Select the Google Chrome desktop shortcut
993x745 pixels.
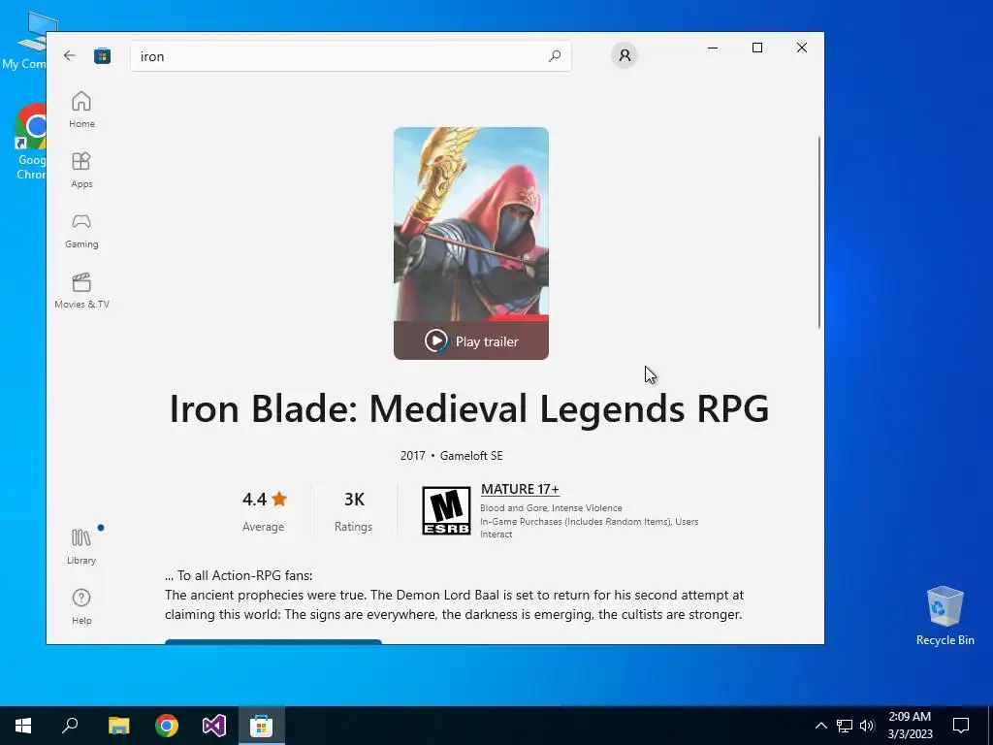pyautogui.click(x=30, y=143)
